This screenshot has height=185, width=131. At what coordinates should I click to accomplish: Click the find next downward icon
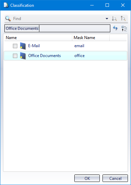[114, 19]
